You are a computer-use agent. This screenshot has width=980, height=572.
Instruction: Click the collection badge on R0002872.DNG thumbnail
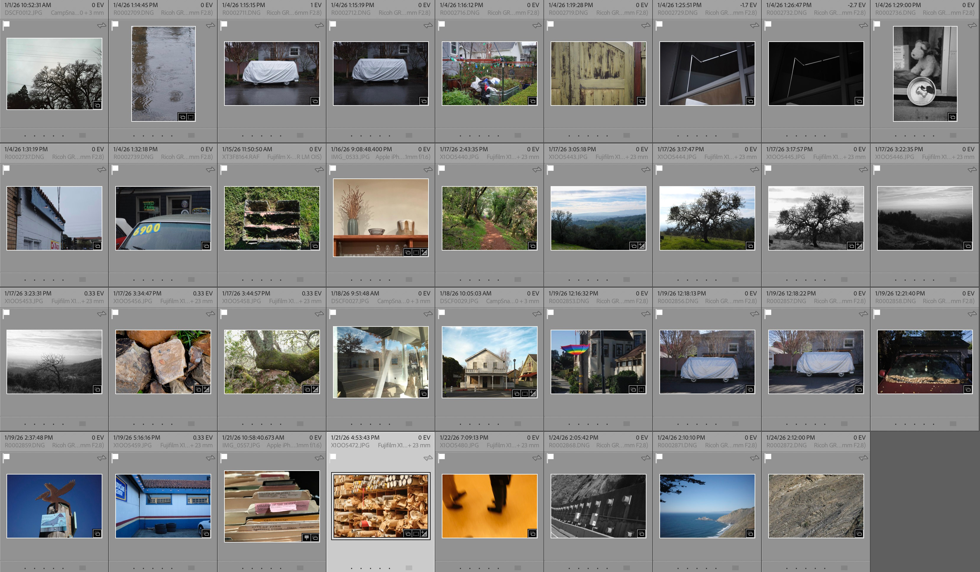pyautogui.click(x=859, y=534)
